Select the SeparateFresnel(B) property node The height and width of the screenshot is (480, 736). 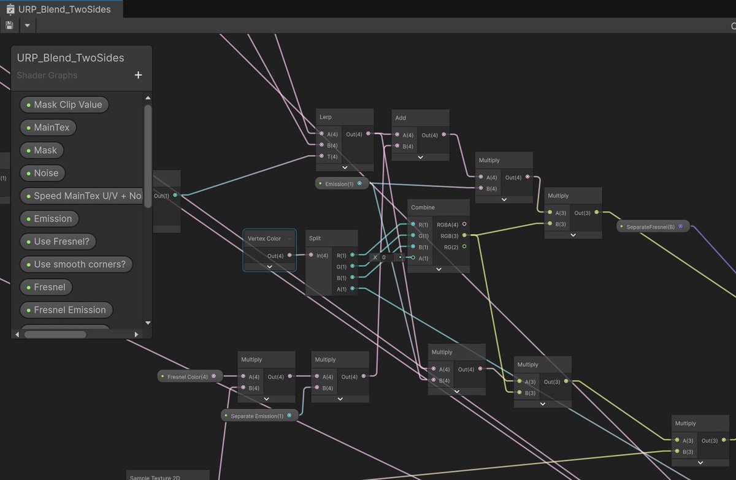click(x=653, y=226)
